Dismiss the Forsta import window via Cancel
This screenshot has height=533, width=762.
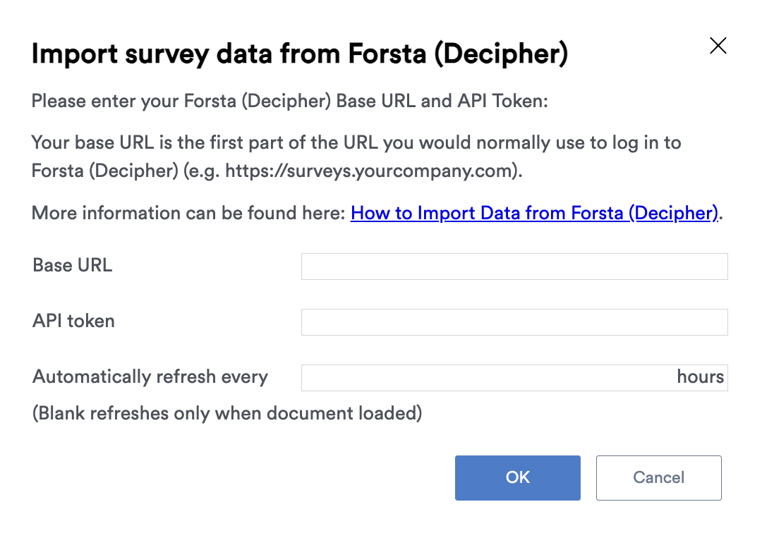click(x=658, y=478)
